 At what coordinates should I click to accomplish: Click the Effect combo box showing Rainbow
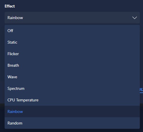72,18
